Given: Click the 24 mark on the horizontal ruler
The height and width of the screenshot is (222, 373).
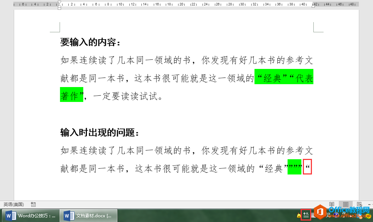Looking at the screenshot, I should (206, 4).
